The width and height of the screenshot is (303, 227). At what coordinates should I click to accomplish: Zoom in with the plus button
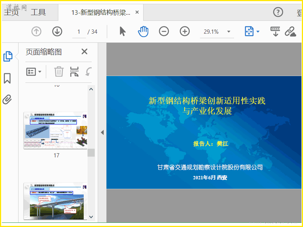(x=185, y=32)
